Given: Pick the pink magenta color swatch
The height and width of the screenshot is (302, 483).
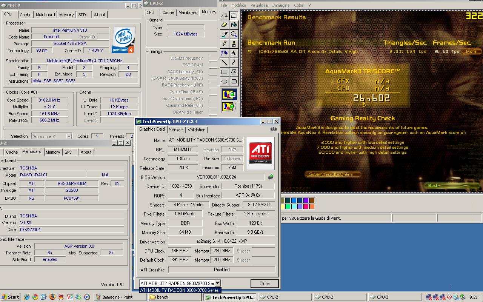Looking at the screenshot, I should pos(306,206).
